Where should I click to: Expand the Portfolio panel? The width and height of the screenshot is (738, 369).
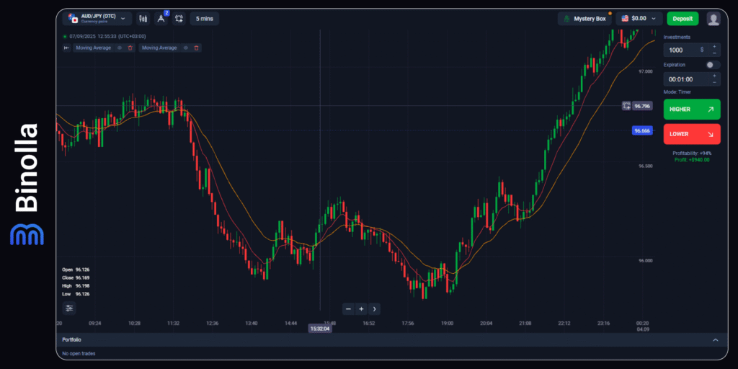tap(715, 339)
